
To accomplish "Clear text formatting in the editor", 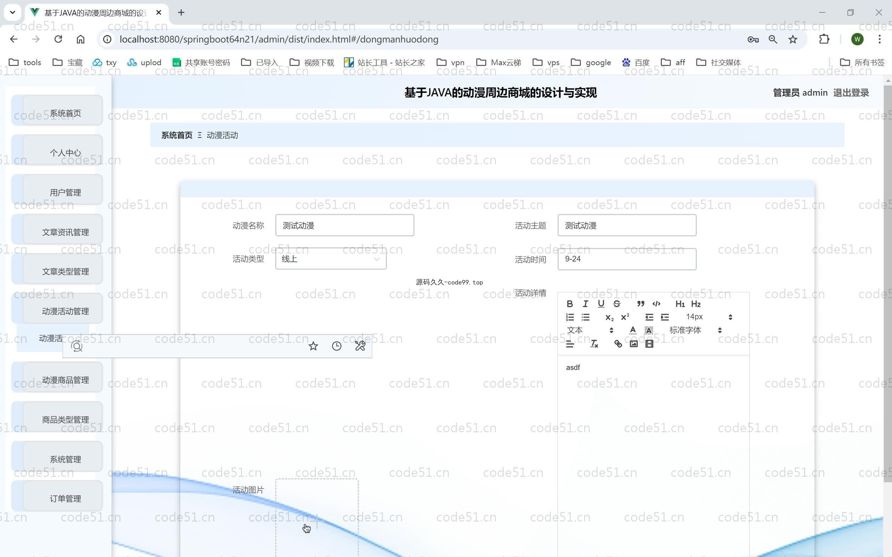I will tap(594, 344).
